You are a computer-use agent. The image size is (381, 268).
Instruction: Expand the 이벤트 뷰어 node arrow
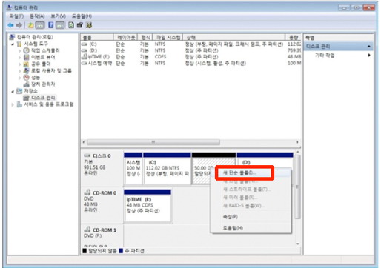point(19,58)
